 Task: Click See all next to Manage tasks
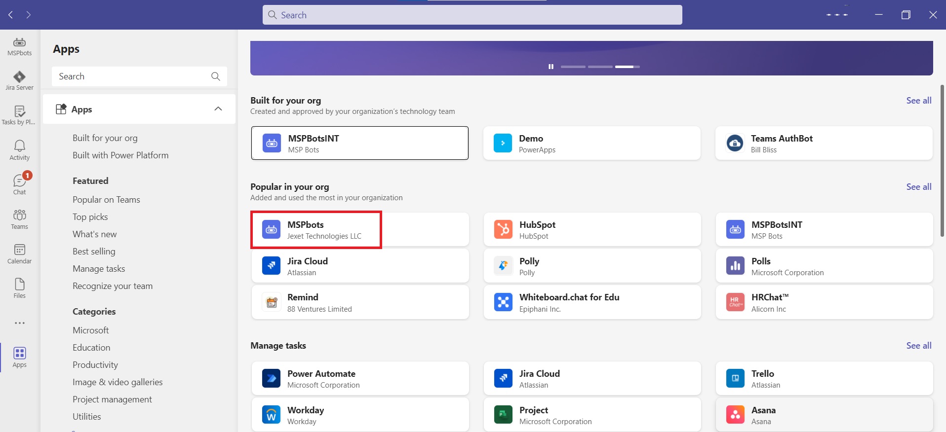tap(918, 346)
